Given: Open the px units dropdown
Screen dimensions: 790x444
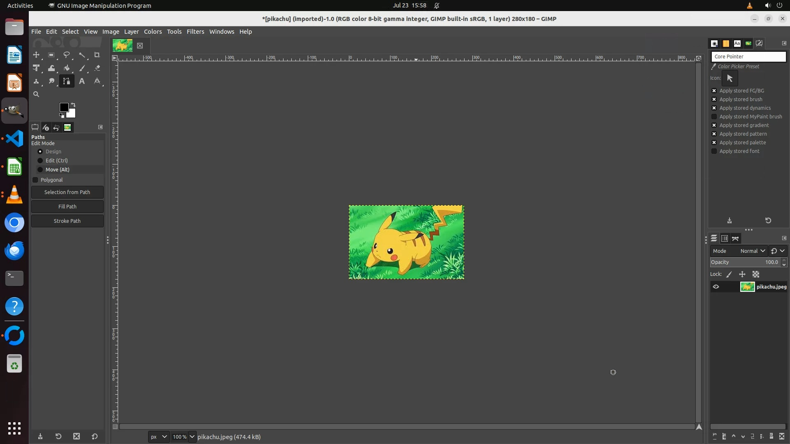Looking at the screenshot, I should click(159, 437).
